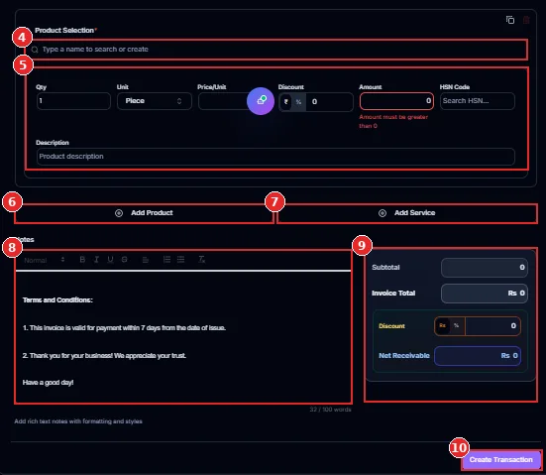
Task: Click the '32 / 100 words' counter
Action: pyautogui.click(x=330, y=410)
